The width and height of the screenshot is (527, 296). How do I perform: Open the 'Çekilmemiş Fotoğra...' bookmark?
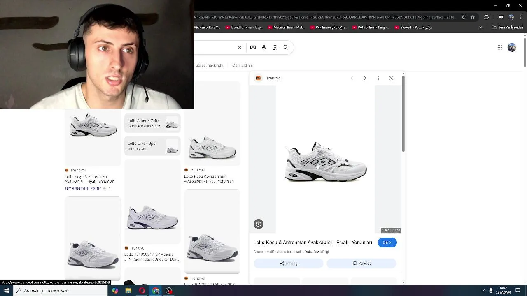pos(329,28)
